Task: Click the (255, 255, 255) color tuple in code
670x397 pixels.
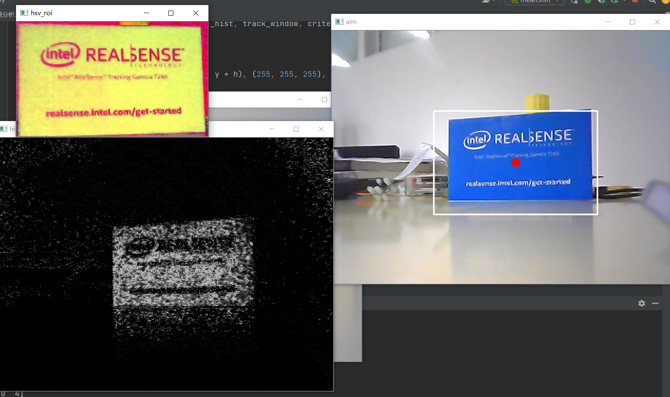Action: pyautogui.click(x=287, y=74)
